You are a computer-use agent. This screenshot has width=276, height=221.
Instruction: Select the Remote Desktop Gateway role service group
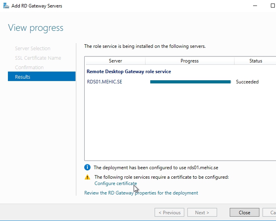click(129, 72)
